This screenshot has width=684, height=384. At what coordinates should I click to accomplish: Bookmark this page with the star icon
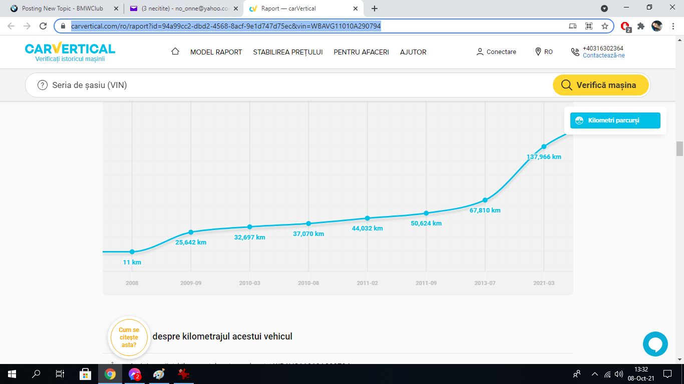point(605,26)
